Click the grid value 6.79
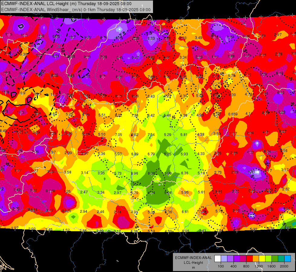Viewport: 296px width, 272px height. 151,154
